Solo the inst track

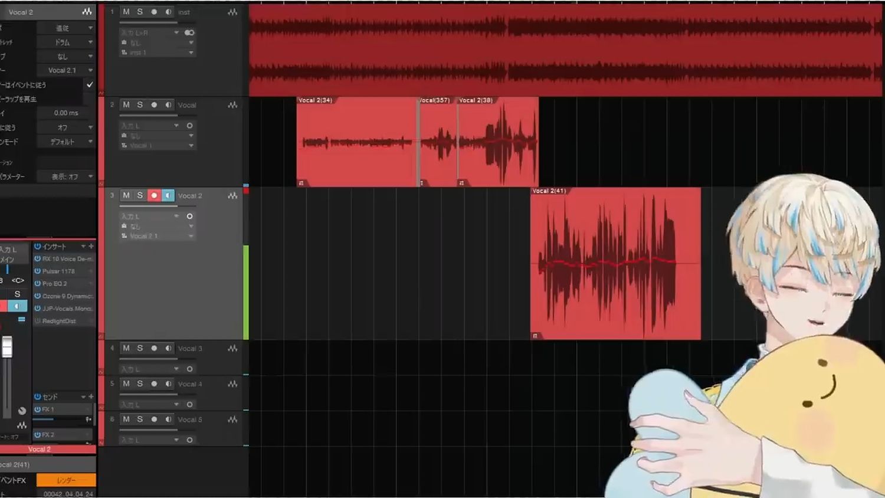(x=140, y=12)
